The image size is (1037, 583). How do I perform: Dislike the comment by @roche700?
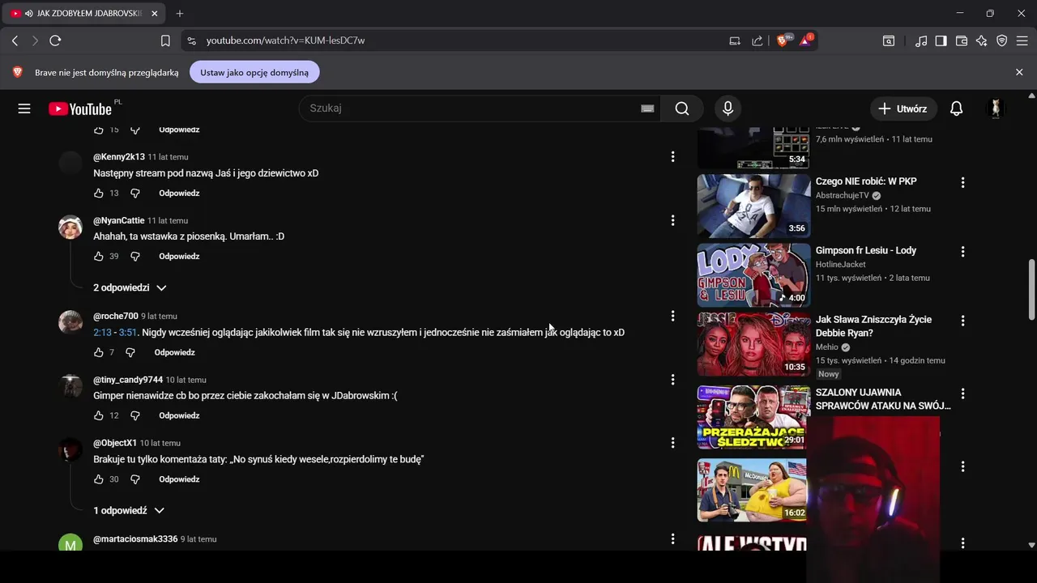click(x=130, y=352)
